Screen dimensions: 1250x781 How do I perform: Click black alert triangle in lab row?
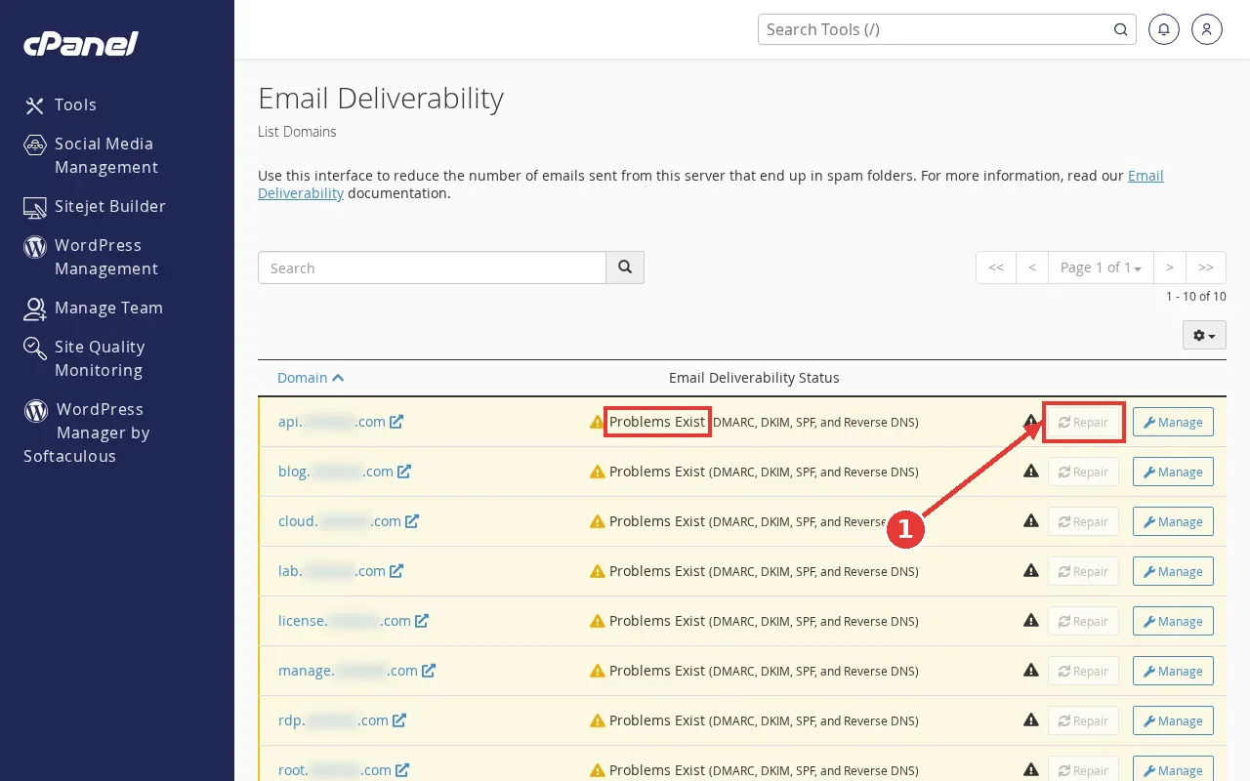coord(1030,570)
